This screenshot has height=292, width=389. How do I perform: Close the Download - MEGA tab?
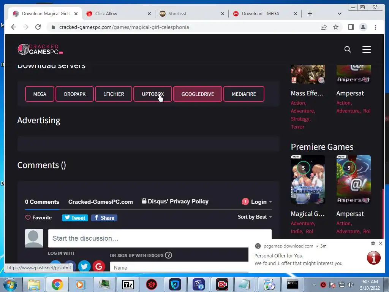coord(296,14)
